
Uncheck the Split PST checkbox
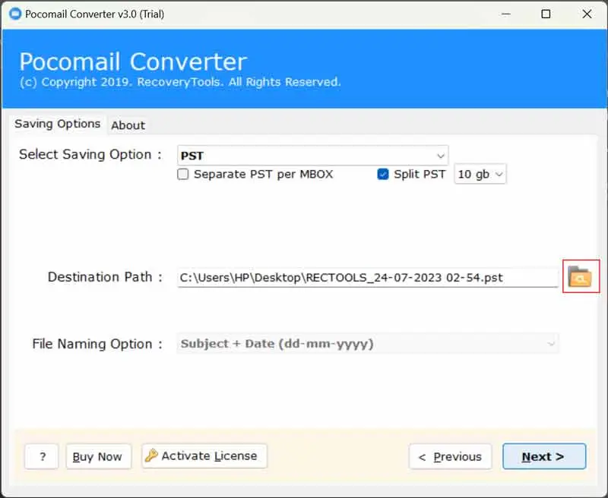pos(383,174)
